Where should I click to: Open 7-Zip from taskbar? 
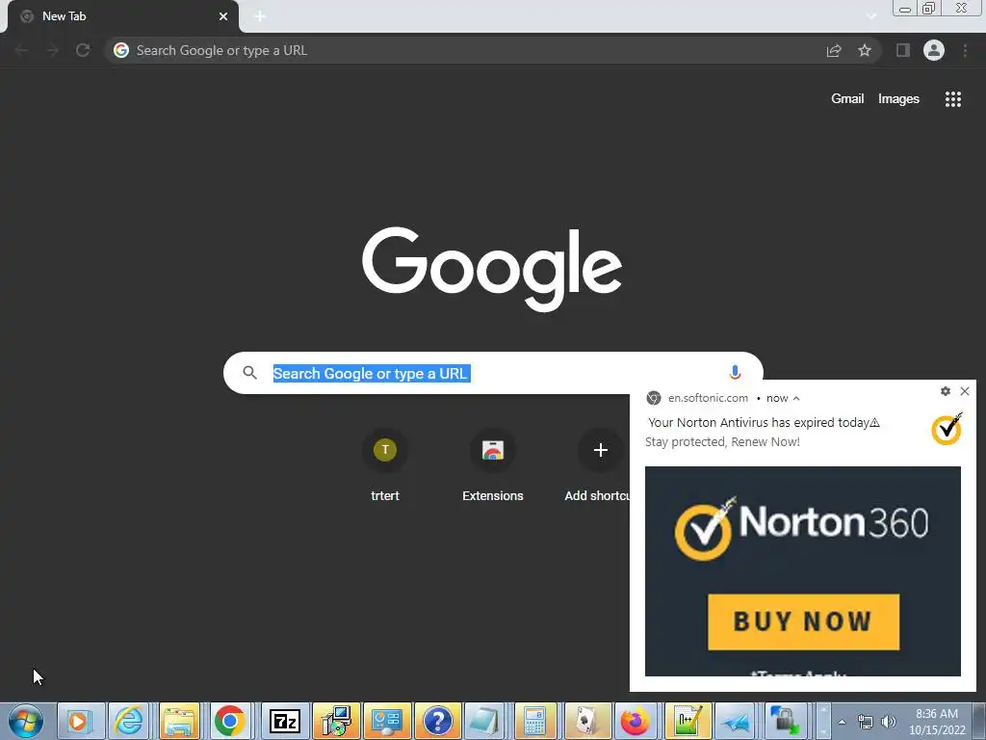pyautogui.click(x=285, y=721)
